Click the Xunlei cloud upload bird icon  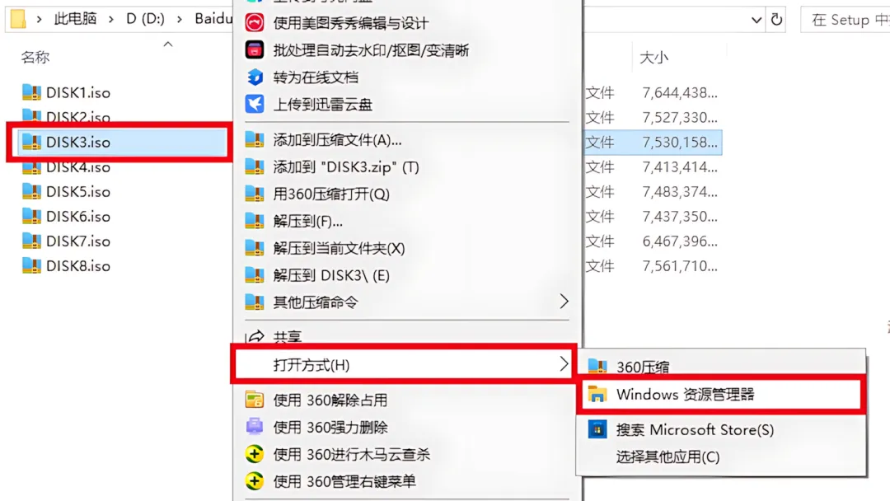pyautogui.click(x=255, y=105)
